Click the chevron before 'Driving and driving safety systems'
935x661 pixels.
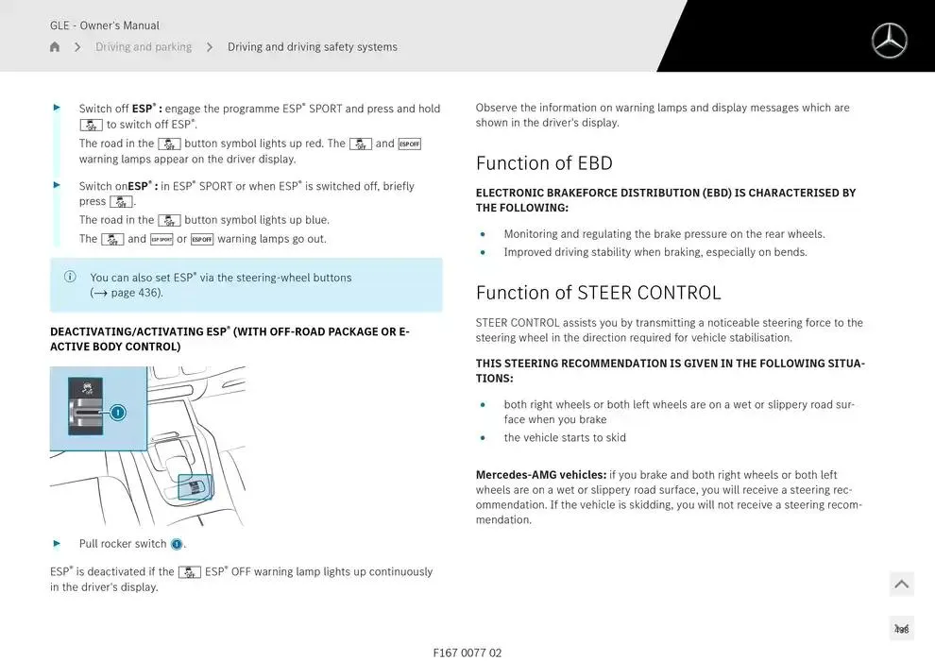(209, 47)
